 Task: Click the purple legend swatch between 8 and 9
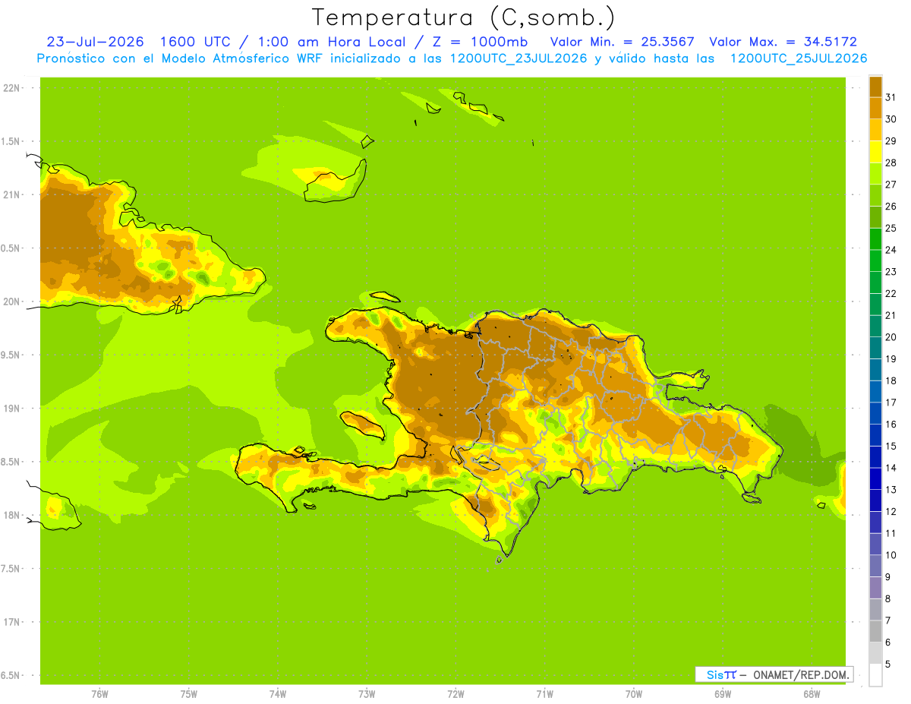coord(875,588)
